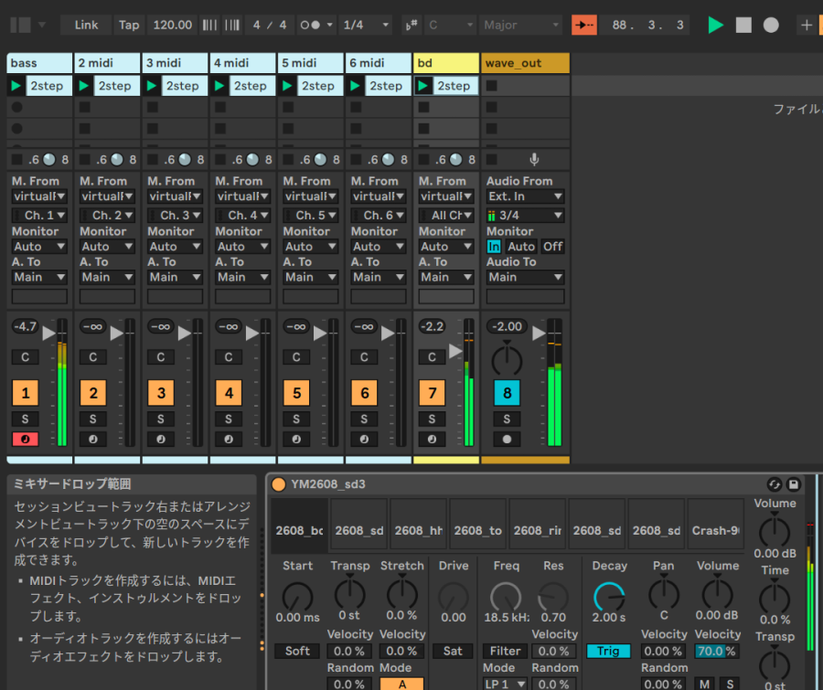Open the Ch. 1 MIDI channel dropdown

[x=39, y=216]
